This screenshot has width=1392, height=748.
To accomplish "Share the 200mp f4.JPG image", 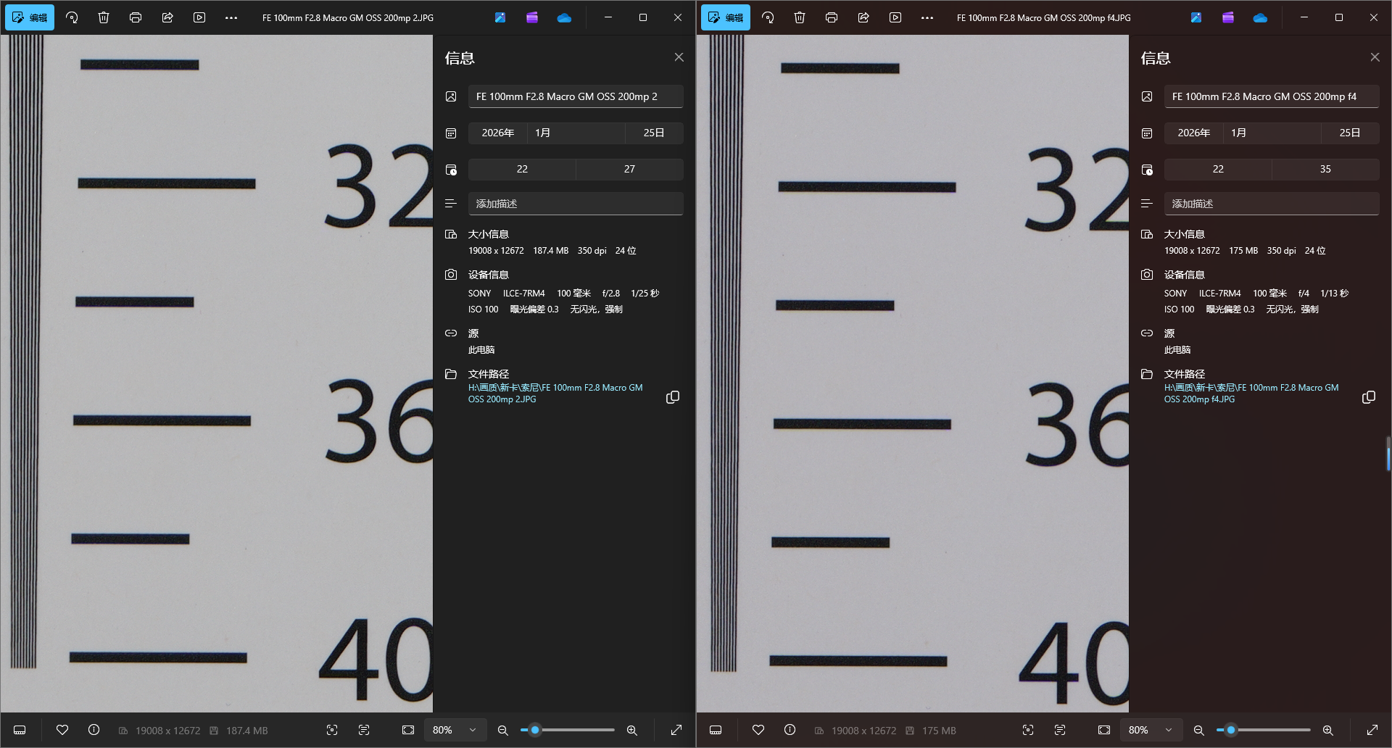I will [x=863, y=17].
